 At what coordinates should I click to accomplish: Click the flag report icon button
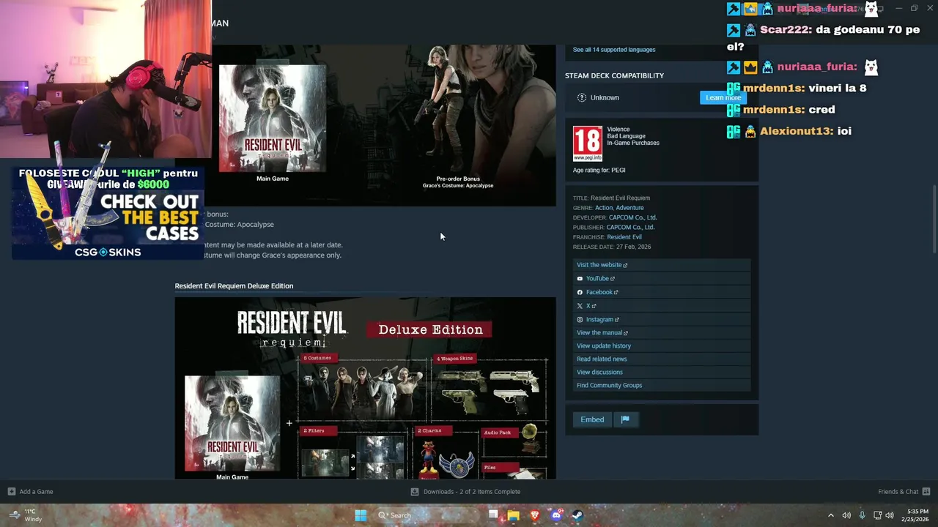(x=625, y=419)
